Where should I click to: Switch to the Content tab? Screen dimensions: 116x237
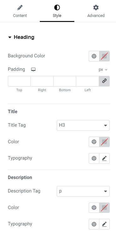tap(20, 11)
